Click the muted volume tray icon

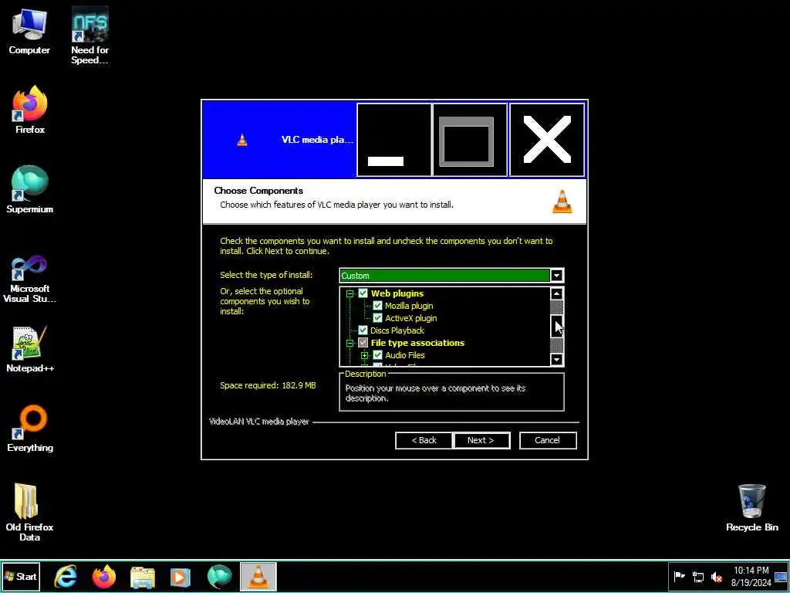[717, 577]
